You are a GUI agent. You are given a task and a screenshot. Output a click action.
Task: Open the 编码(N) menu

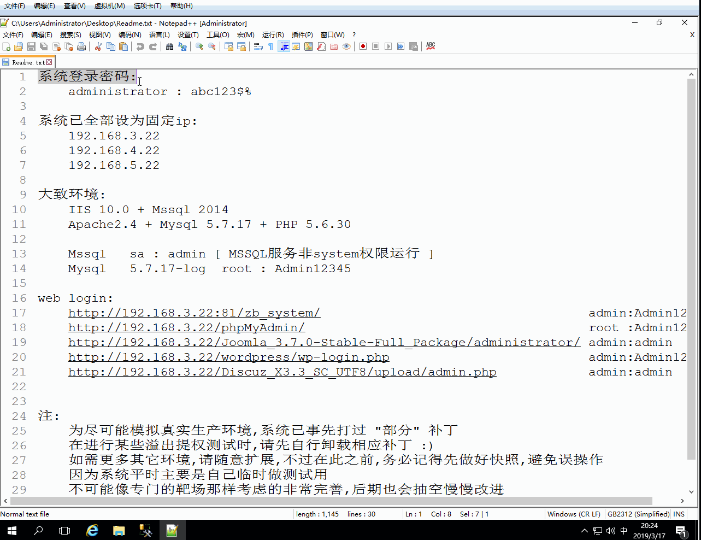129,34
